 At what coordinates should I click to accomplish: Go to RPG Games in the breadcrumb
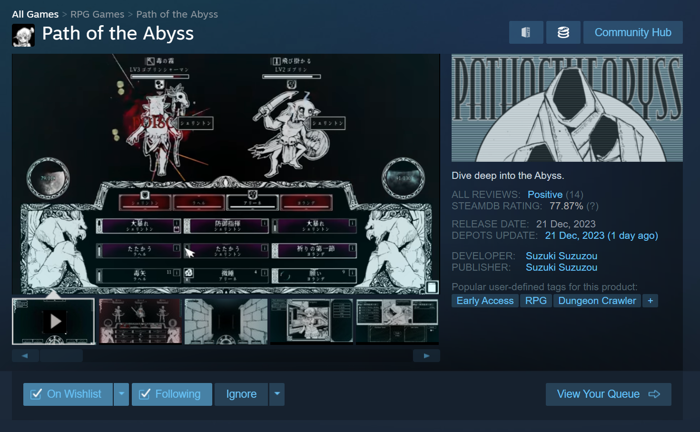[97, 14]
